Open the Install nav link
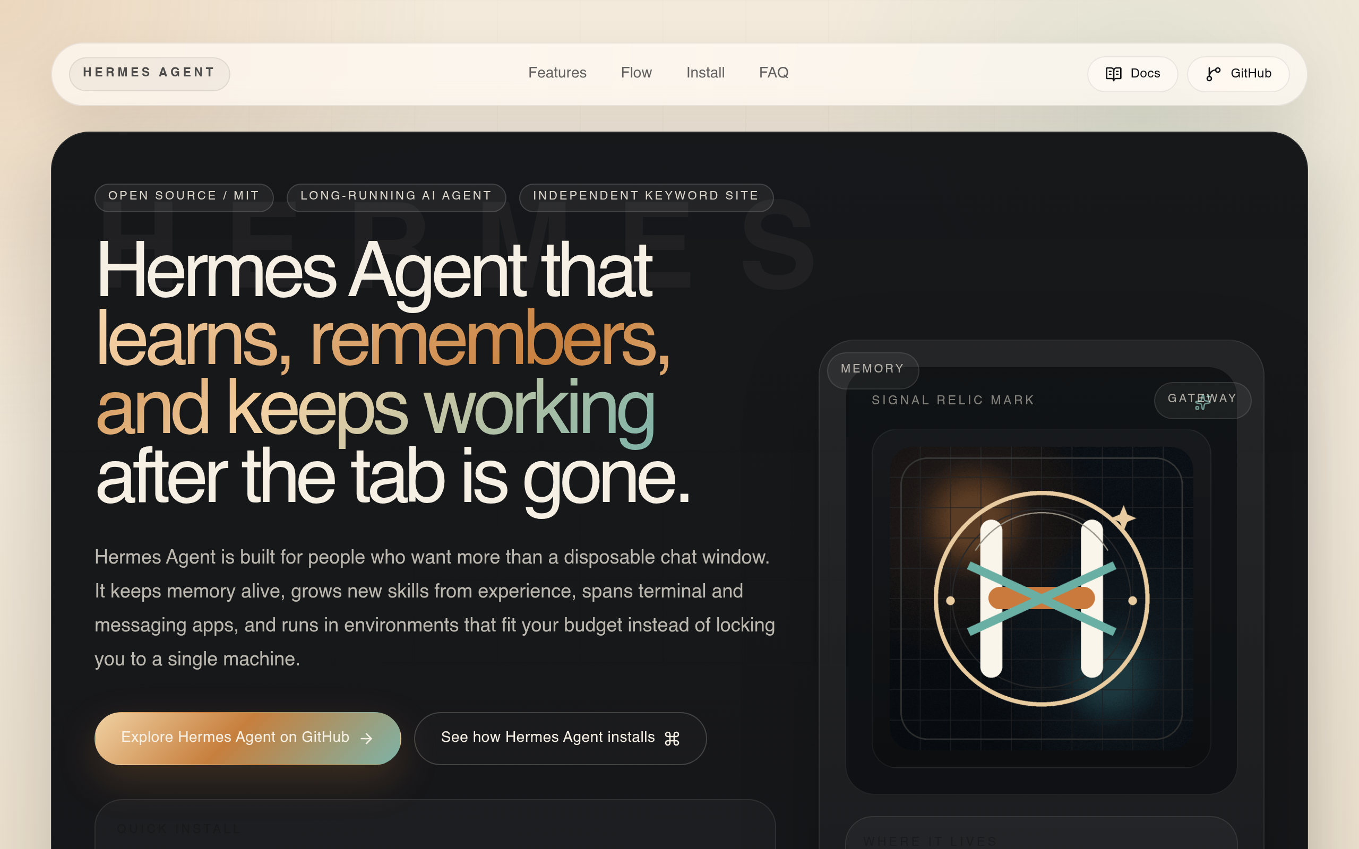 [x=706, y=73]
